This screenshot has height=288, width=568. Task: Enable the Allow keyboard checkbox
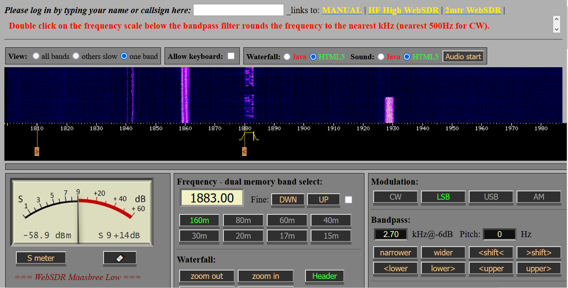pyautogui.click(x=231, y=56)
